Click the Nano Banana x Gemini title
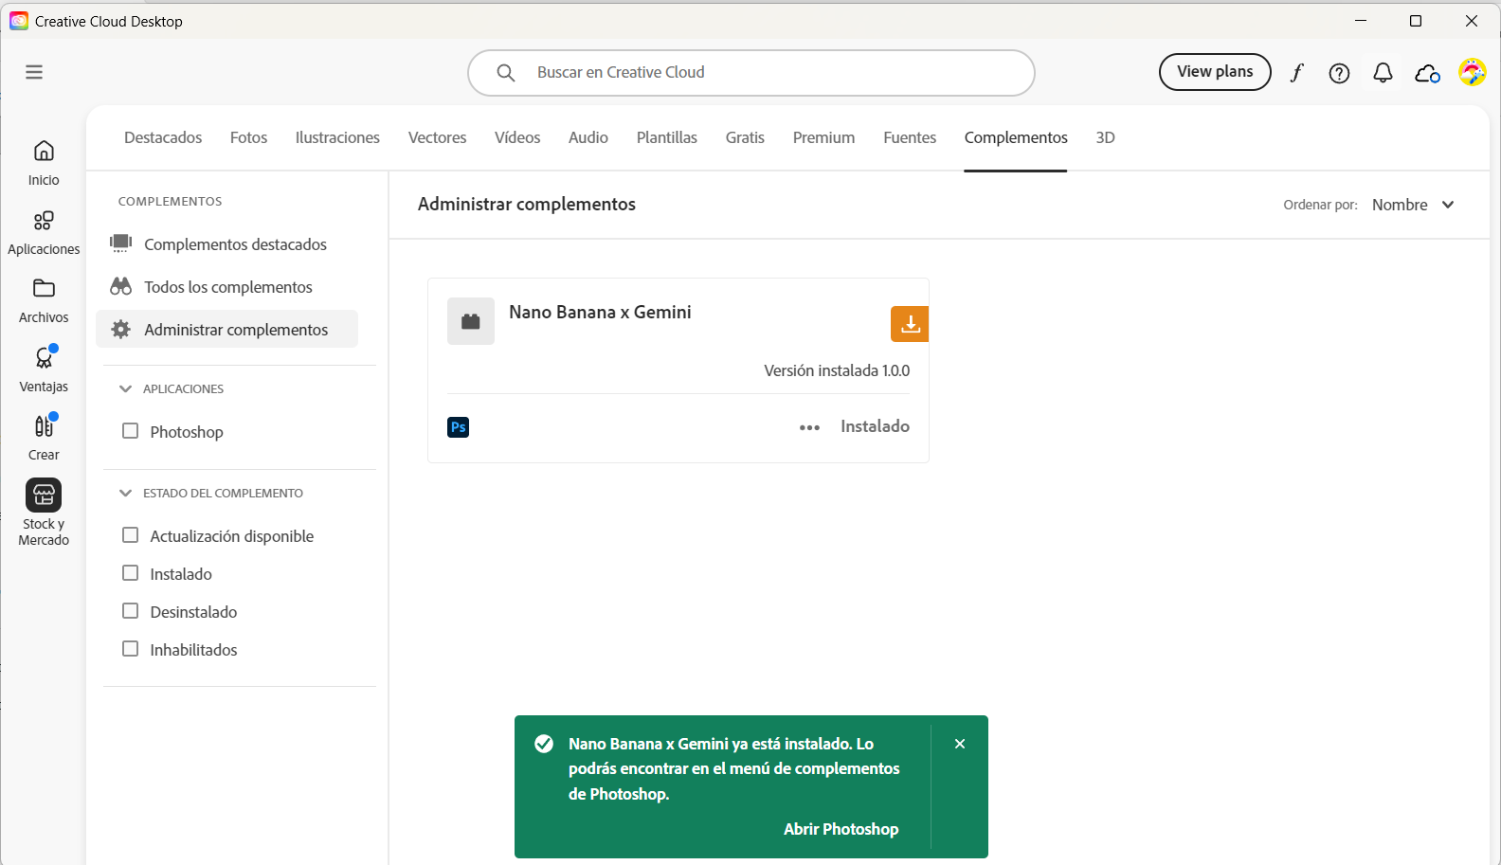The height and width of the screenshot is (865, 1501). [600, 312]
